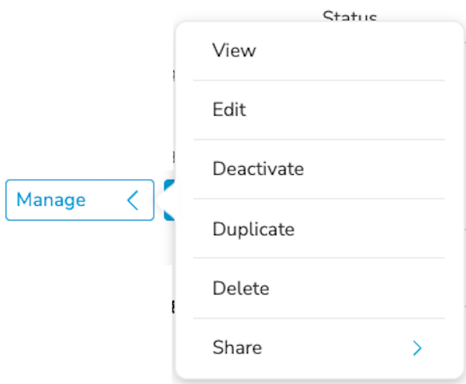Remove the item using Delete
The height and width of the screenshot is (384, 466).
point(241,288)
